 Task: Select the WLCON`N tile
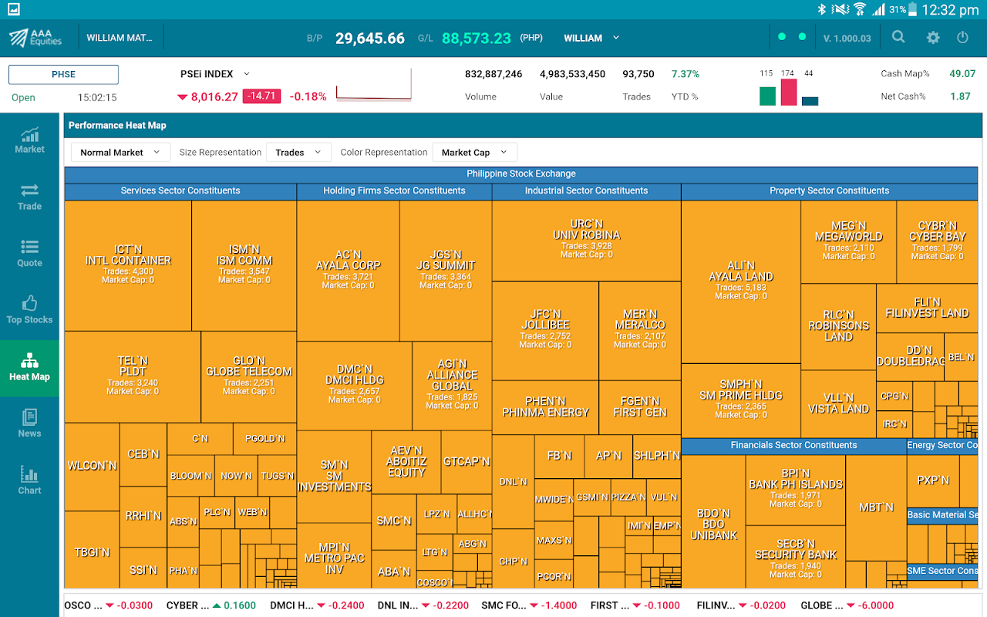tap(92, 466)
